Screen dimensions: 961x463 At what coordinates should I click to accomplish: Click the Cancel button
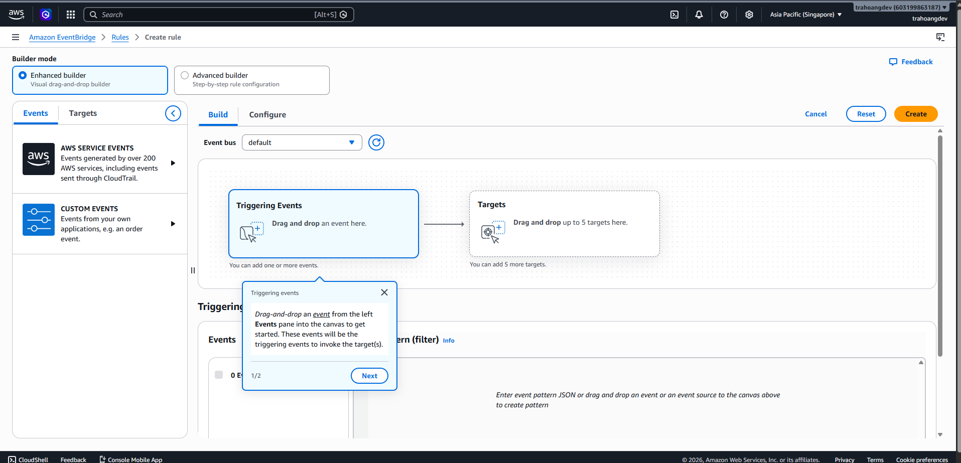pos(816,114)
